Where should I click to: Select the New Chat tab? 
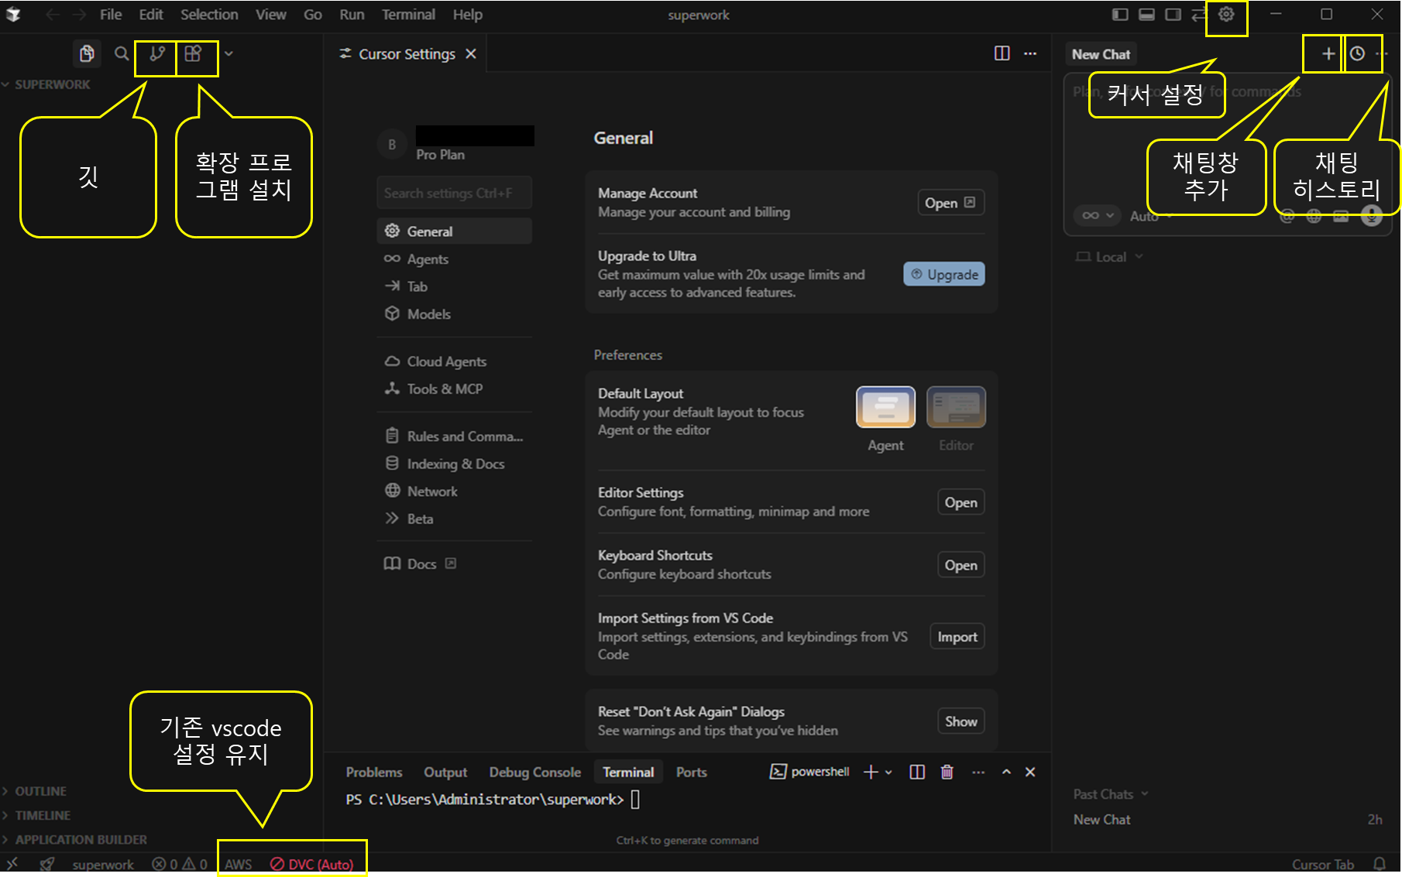tap(1101, 54)
